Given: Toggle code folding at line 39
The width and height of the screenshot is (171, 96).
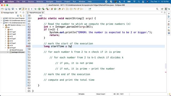Looking at the screenshot, I should [x=31, y=18].
